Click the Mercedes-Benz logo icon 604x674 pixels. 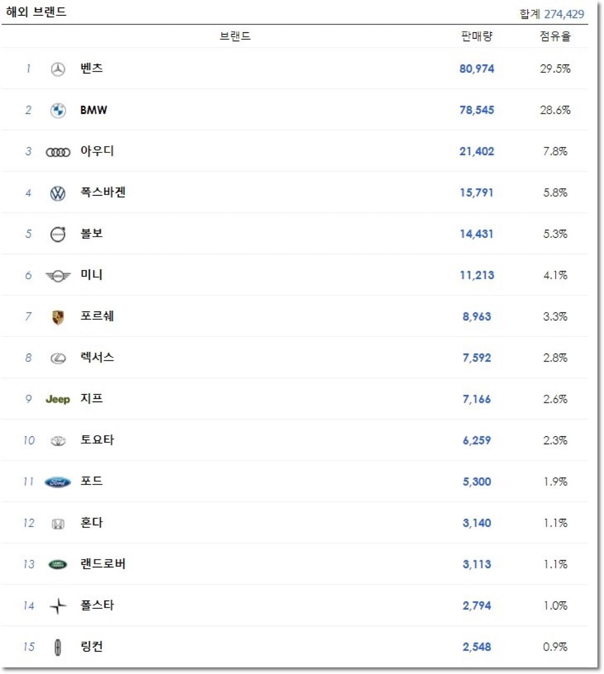tap(58, 69)
